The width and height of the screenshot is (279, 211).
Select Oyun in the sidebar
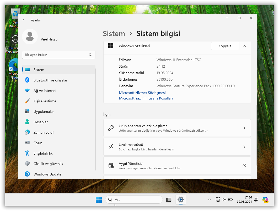(59, 143)
